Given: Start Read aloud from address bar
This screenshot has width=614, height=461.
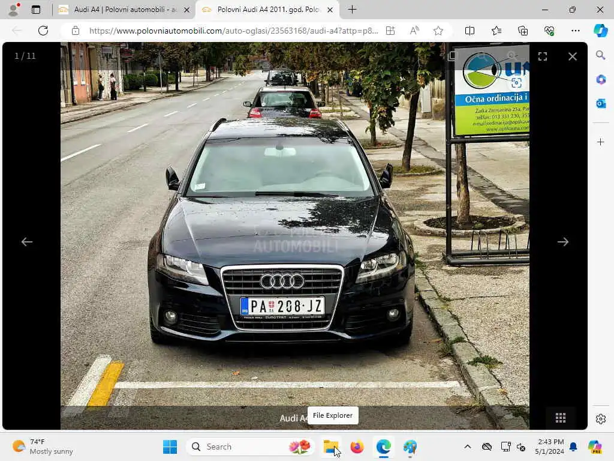Looking at the screenshot, I should coord(414,31).
